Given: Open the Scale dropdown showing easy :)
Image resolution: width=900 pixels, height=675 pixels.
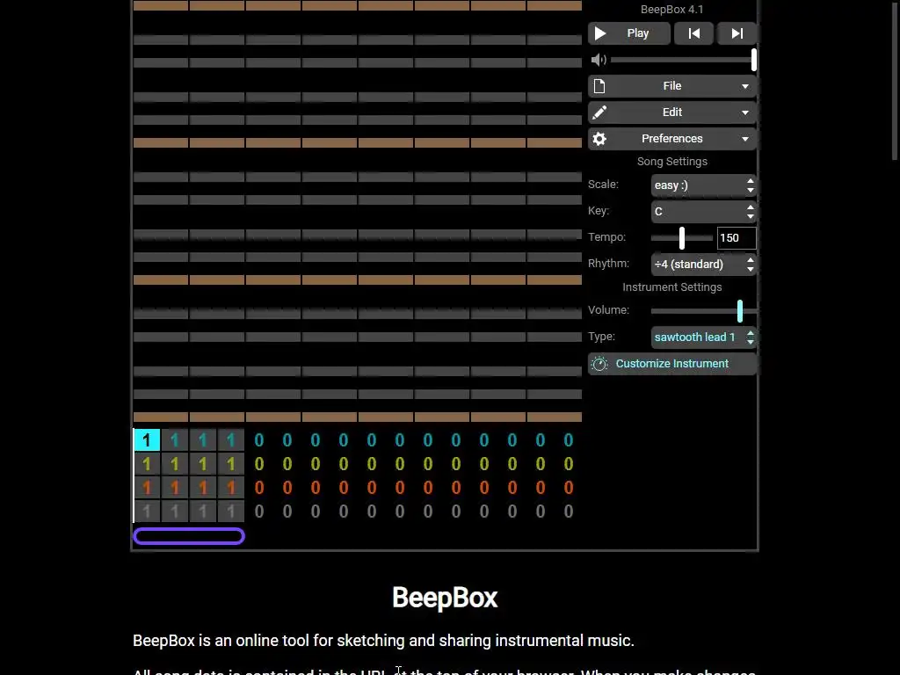Looking at the screenshot, I should click(704, 185).
